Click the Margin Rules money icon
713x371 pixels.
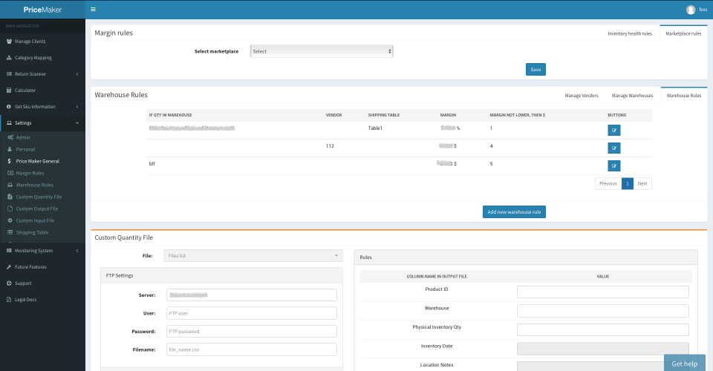pos(10,173)
